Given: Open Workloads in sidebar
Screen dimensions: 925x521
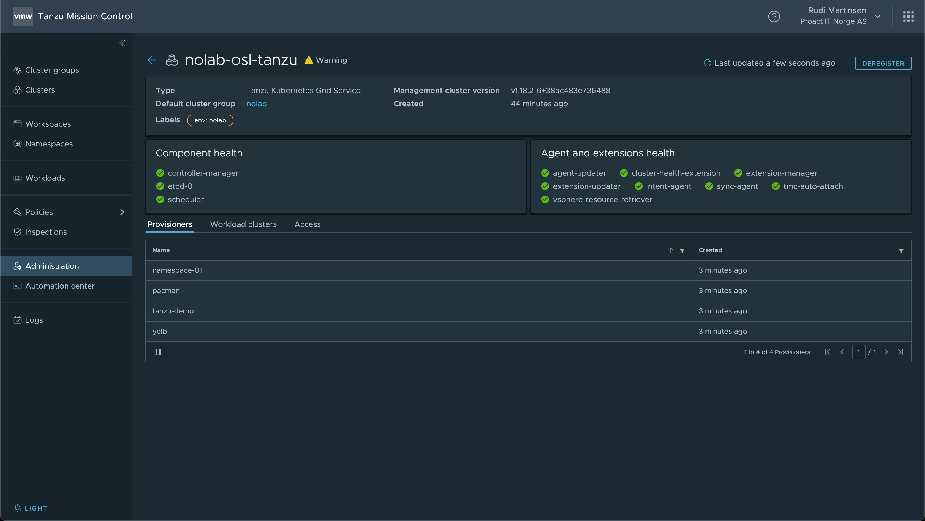Looking at the screenshot, I should (x=66, y=178).
